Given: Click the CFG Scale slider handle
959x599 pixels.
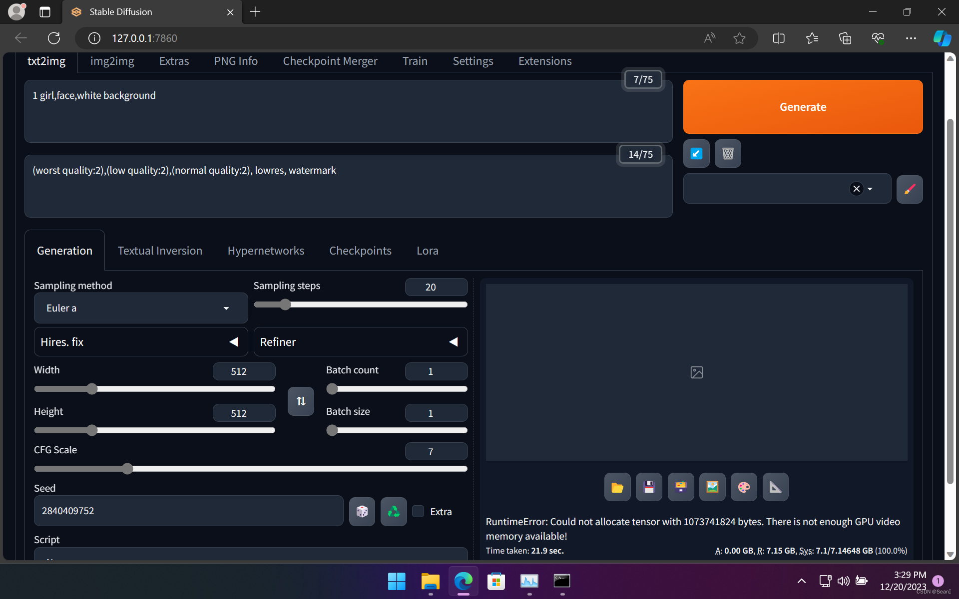Looking at the screenshot, I should [127, 469].
